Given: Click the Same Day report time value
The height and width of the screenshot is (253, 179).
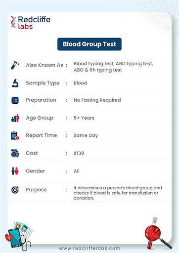Looking at the screenshot, I should point(86,135).
